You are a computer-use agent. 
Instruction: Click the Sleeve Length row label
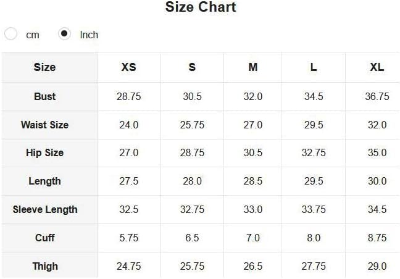pos(45,210)
